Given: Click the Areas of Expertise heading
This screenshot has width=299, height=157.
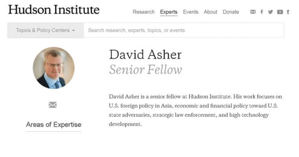Looking at the screenshot, I should point(54,125).
